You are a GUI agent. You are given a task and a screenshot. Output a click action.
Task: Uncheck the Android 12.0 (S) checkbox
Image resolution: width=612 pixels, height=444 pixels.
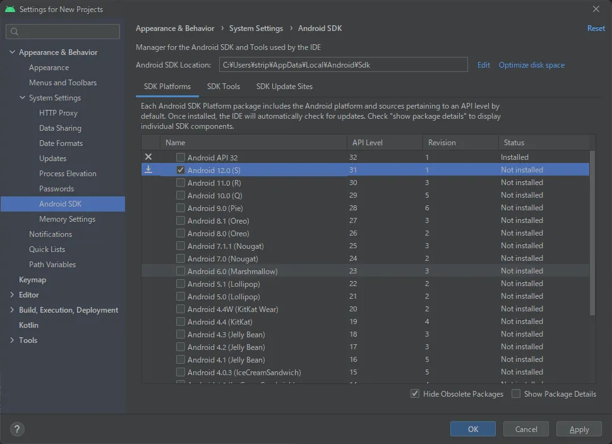181,170
